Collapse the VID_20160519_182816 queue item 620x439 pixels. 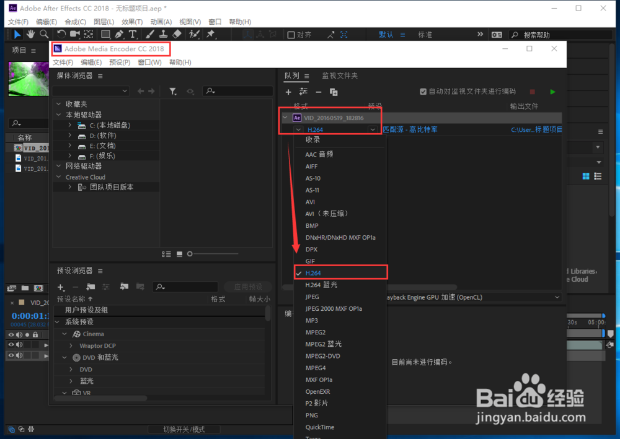click(285, 116)
